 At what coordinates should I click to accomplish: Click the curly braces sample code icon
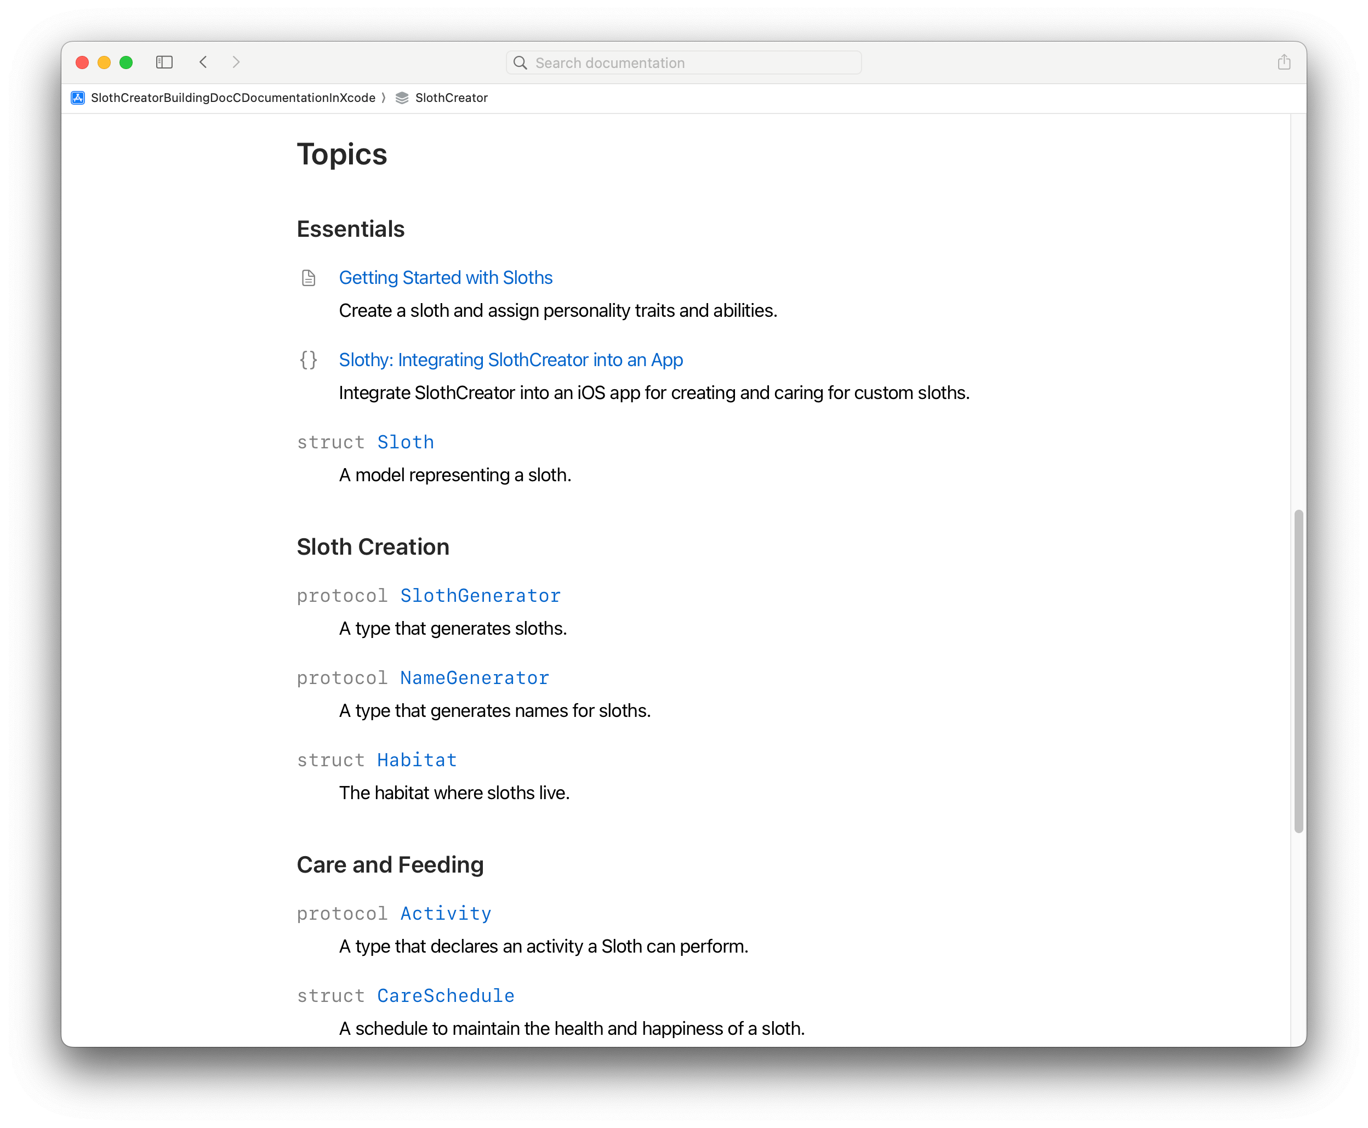tap(309, 360)
